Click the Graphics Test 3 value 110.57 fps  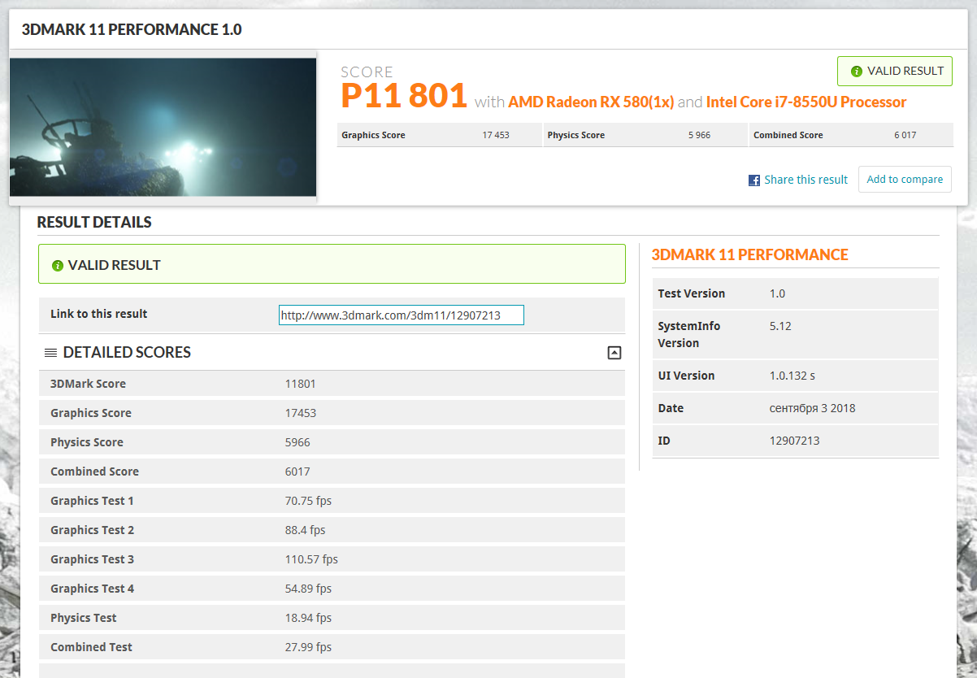(311, 559)
